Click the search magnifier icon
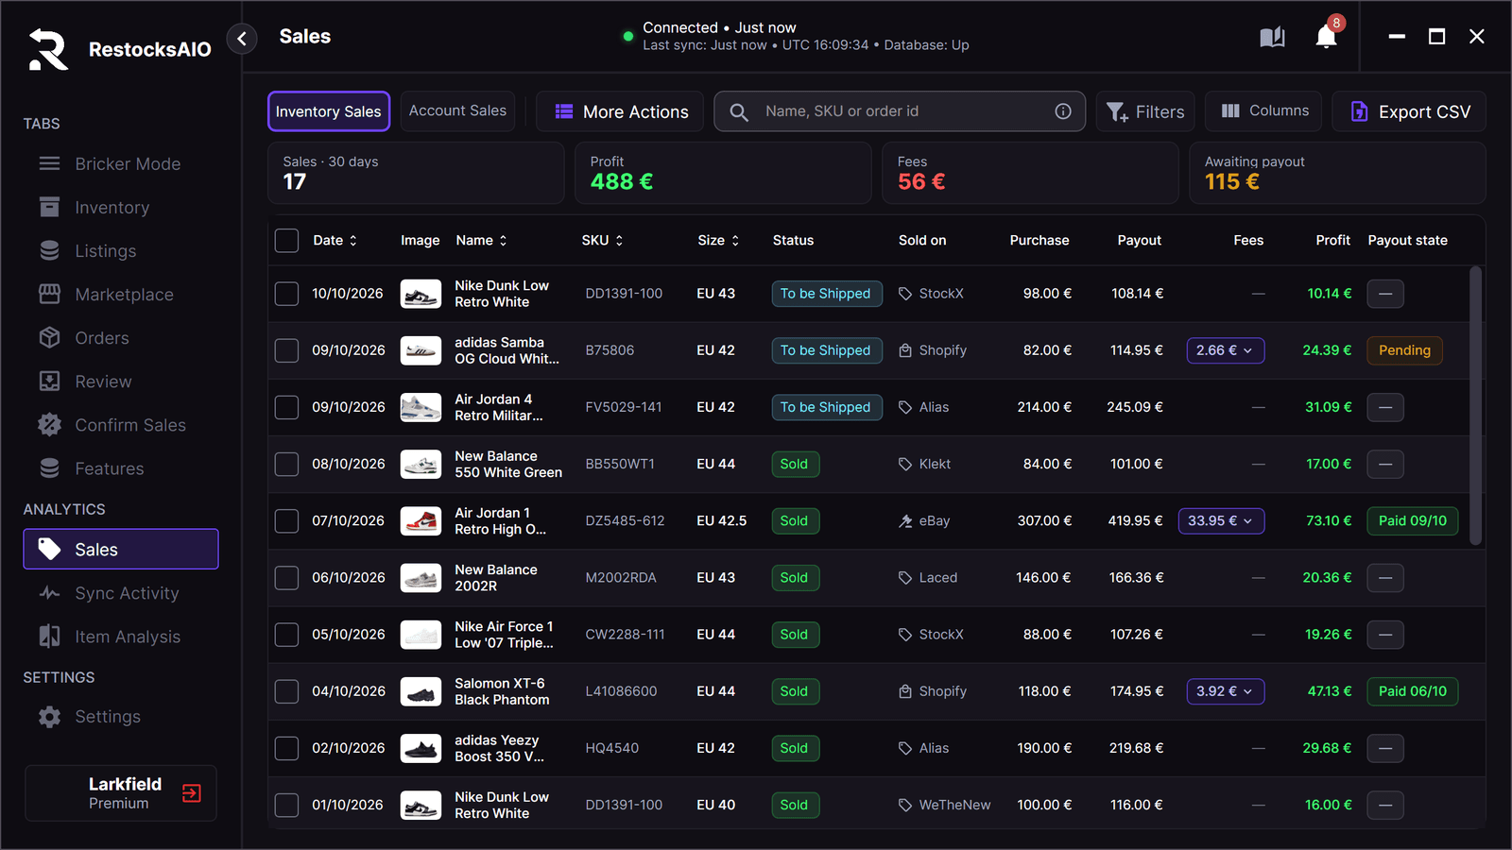Screen dimensions: 1512x850 739,112
